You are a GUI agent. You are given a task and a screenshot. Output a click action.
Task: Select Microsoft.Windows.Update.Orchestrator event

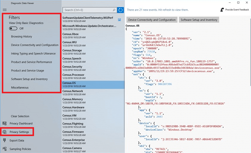[93, 27]
